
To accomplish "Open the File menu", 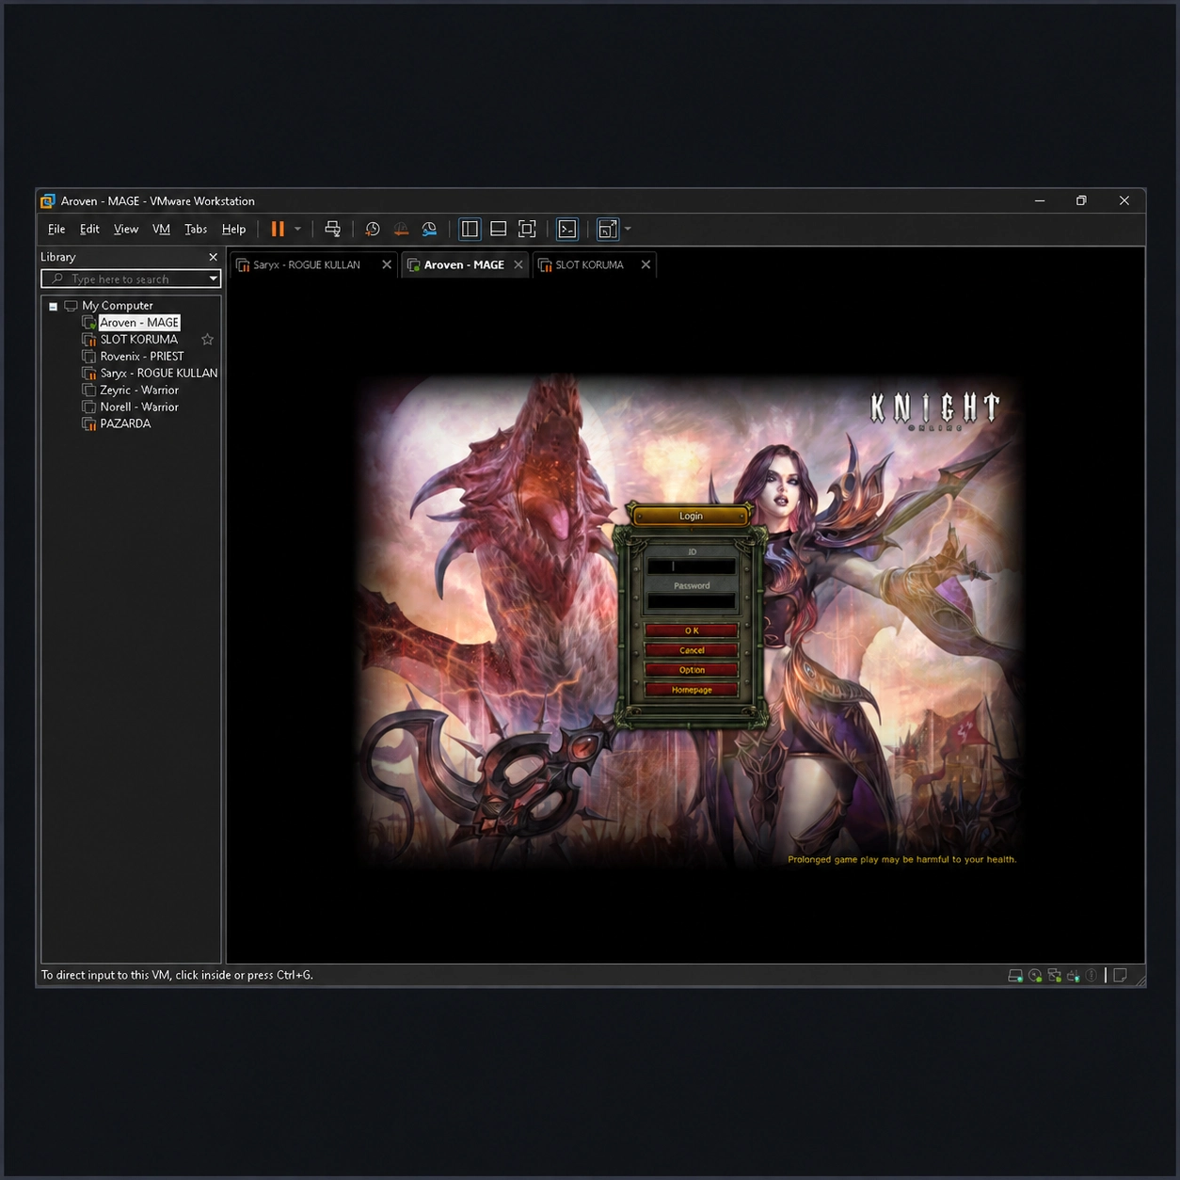I will (x=56, y=229).
